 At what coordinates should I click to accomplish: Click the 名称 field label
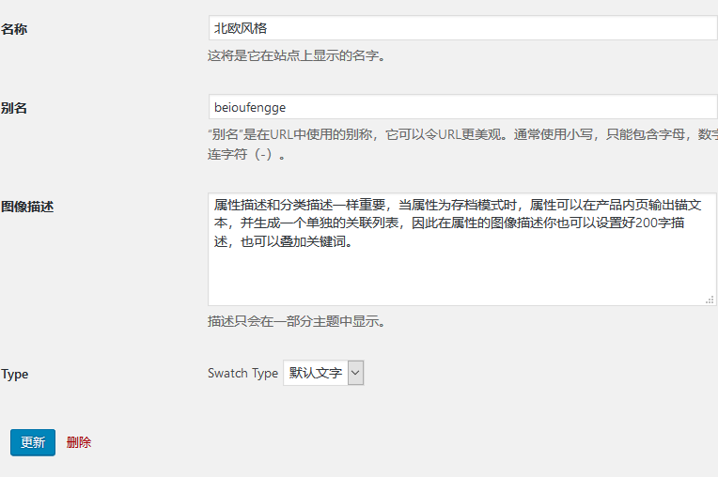point(14,29)
